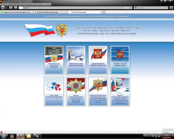Click the magnifier in the Google search box
The height and width of the screenshot is (139, 174).
(166, 8)
